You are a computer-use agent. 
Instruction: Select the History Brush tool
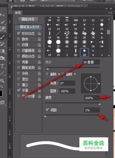click(2, 44)
